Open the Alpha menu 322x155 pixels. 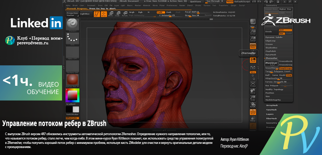[68, 5]
